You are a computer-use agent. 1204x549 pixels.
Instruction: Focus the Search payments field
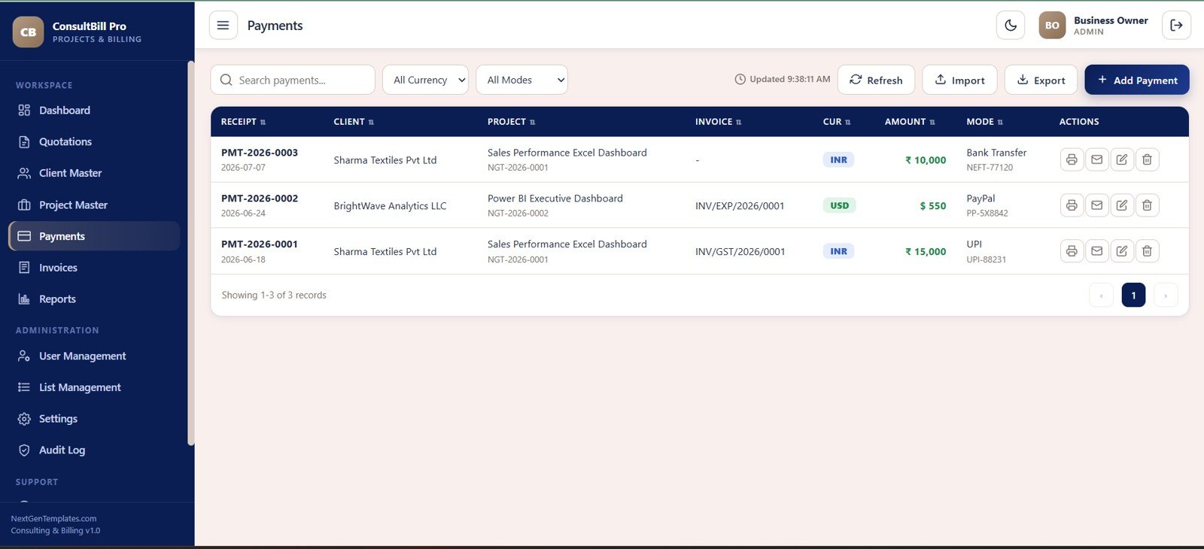coord(293,80)
